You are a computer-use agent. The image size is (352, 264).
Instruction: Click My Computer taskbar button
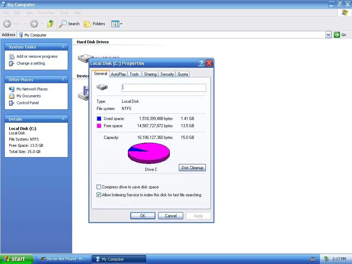pyautogui.click(x=119, y=259)
